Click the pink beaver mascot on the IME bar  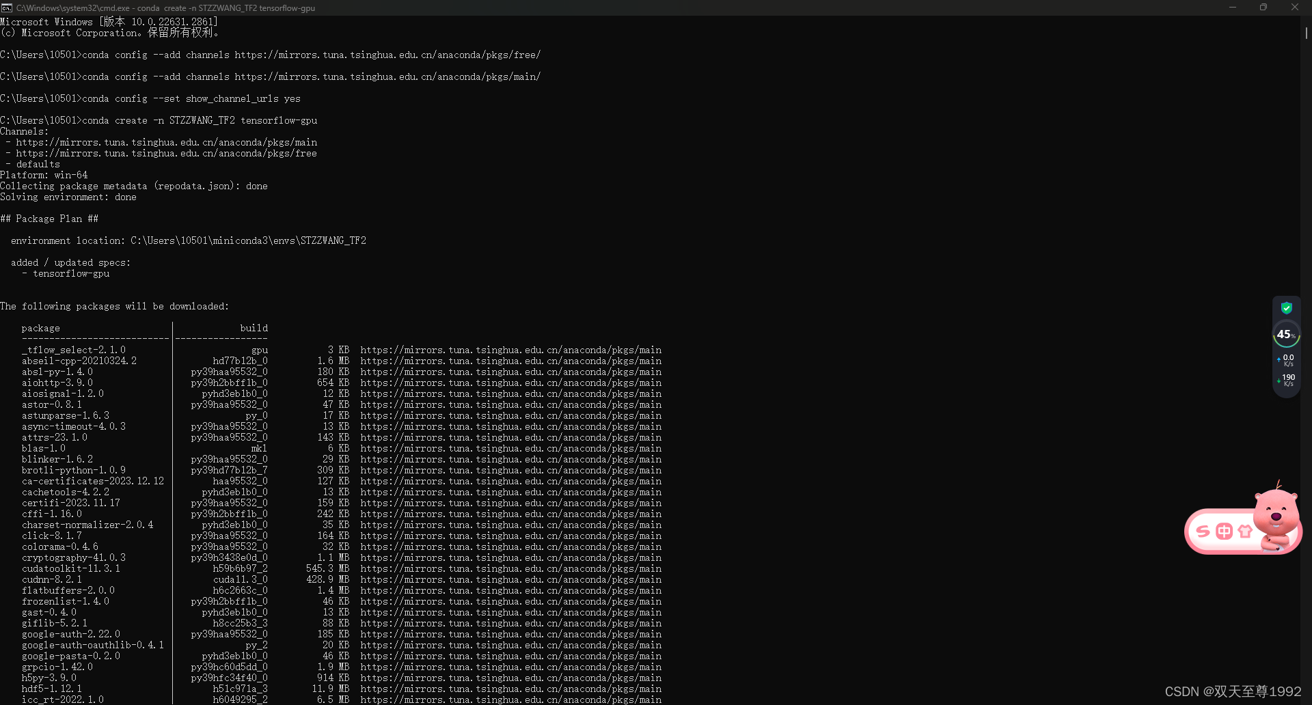[x=1276, y=516]
